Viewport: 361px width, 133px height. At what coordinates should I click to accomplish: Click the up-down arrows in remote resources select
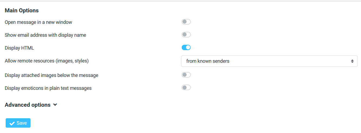coord(352,61)
